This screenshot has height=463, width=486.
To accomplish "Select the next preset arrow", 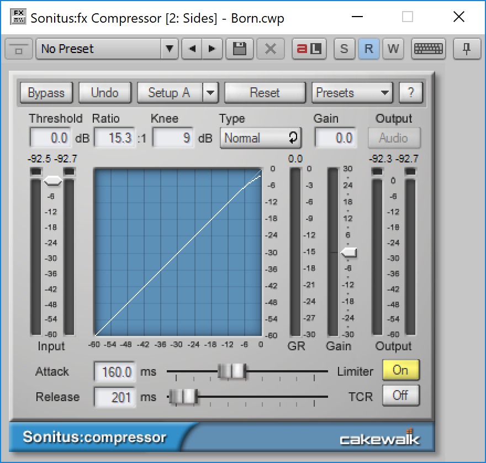I will tap(212, 49).
